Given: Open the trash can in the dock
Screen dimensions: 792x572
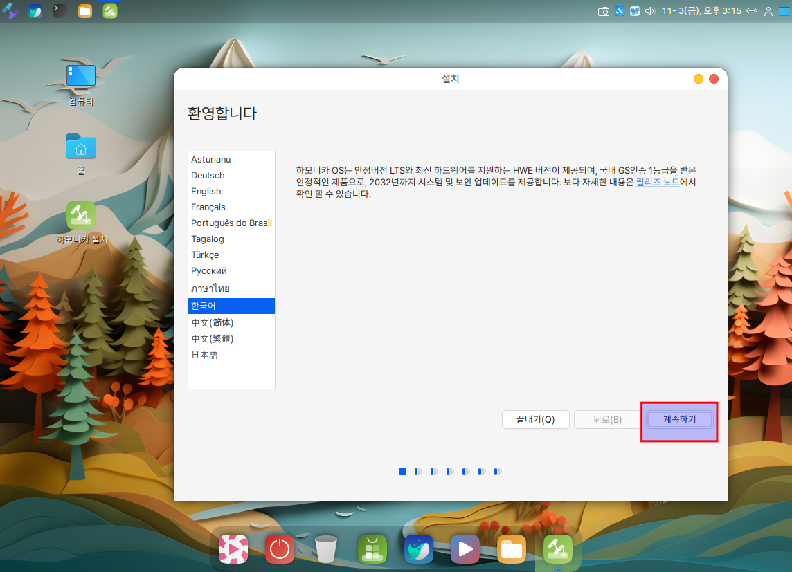Looking at the screenshot, I should tap(326, 548).
